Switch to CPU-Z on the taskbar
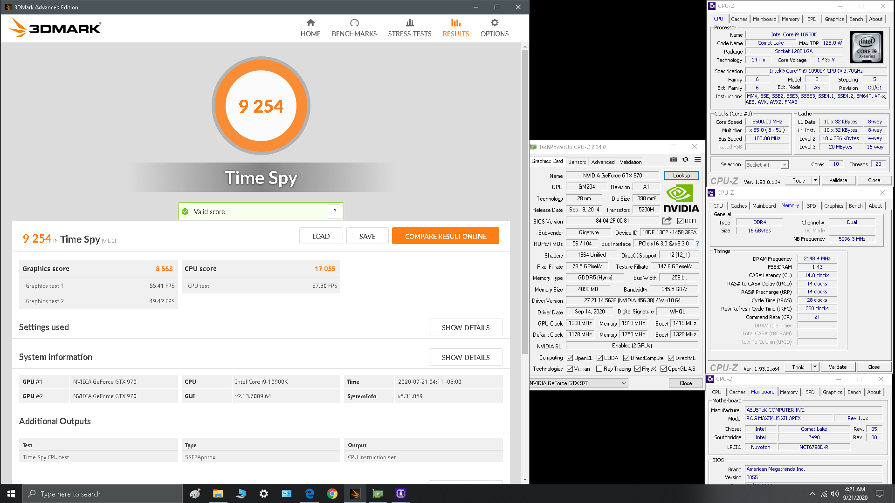This screenshot has width=895, height=503. click(401, 494)
